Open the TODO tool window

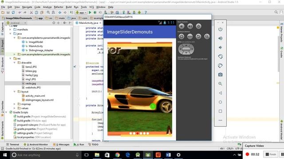(93, 144)
